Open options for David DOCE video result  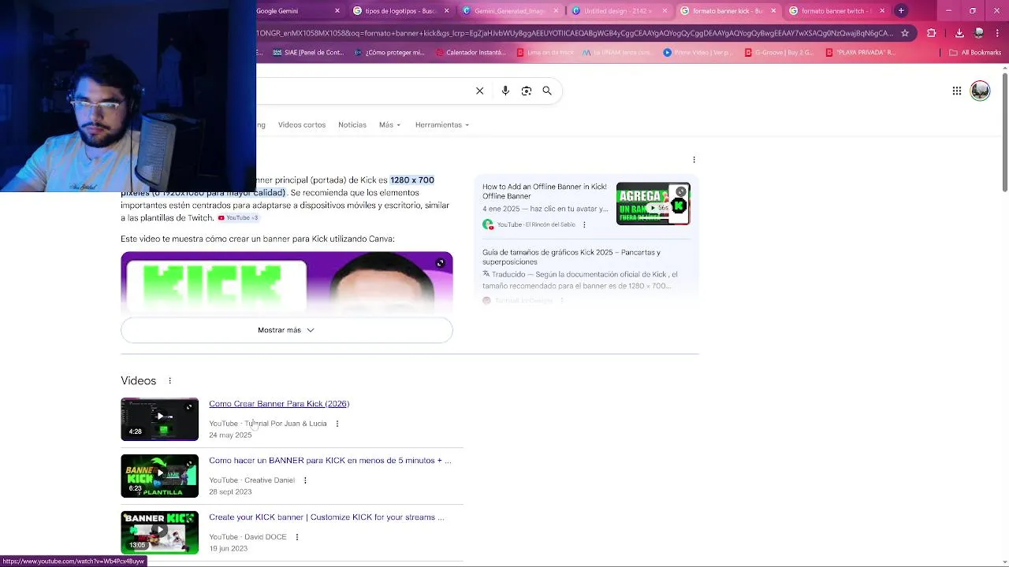(297, 537)
